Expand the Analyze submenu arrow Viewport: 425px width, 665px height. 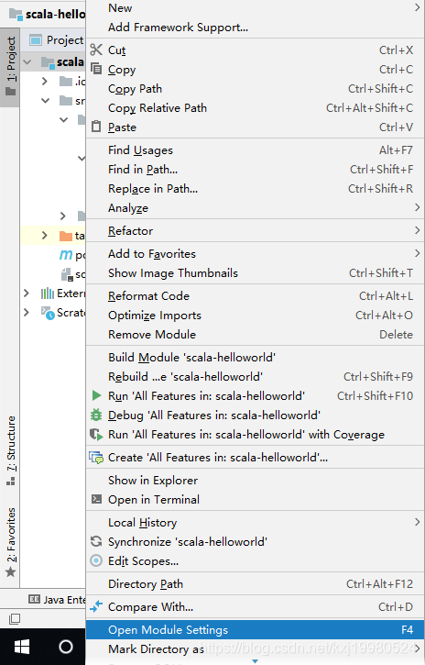[418, 207]
